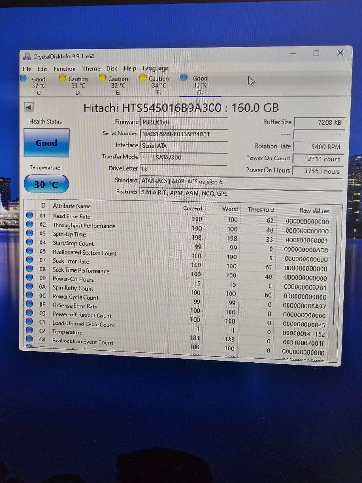Select drive E: Caution 32 °C
Image resolution: width=362 pixels, height=483 pixels.
point(114,85)
